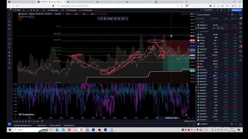The width and height of the screenshot is (248, 139).
Task: Select the zoom in tool
Action: pyautogui.click(x=9, y=48)
